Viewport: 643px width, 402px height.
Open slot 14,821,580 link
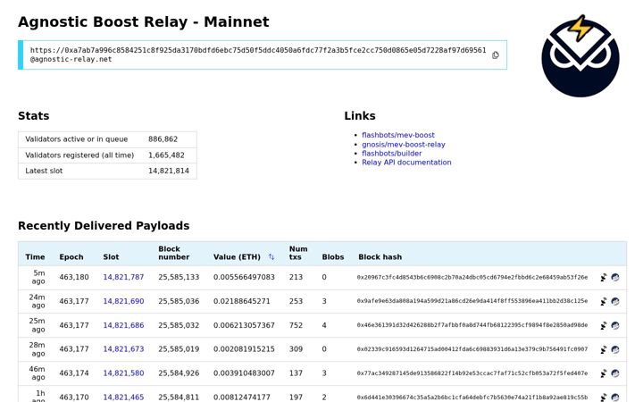point(123,373)
